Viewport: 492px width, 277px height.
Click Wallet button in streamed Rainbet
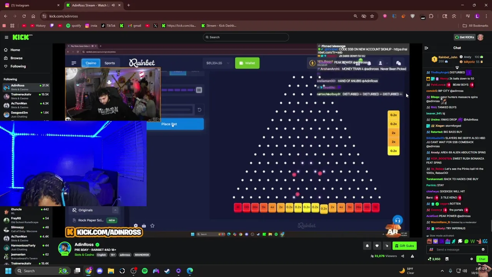(x=247, y=63)
